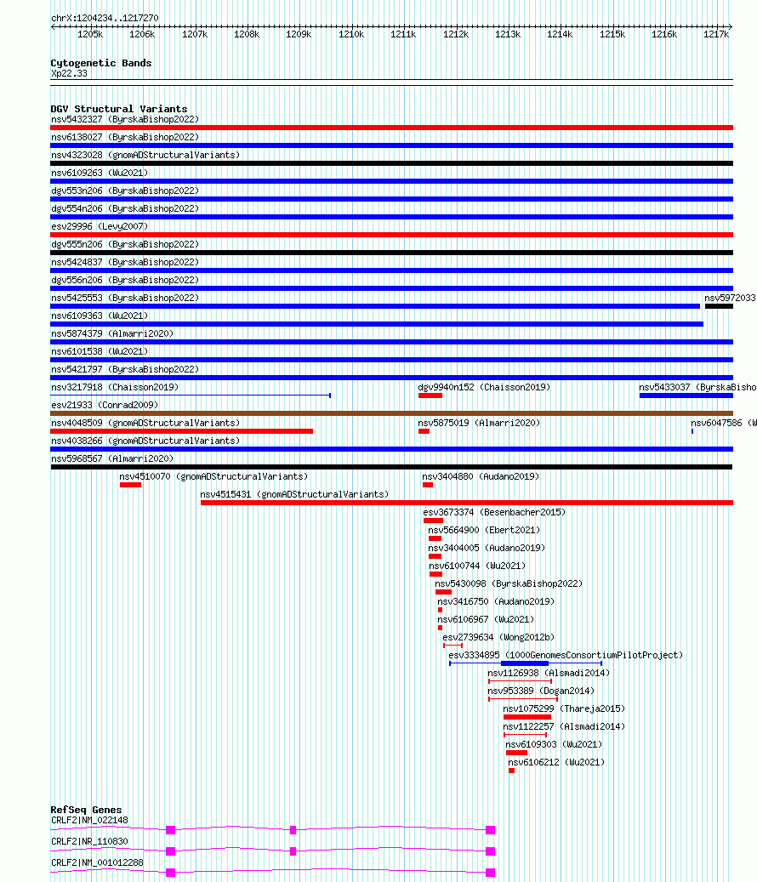Click the nsv3404005 (Audano2019) label
Image resolution: width=757 pixels, height=882 pixels.
coord(487,548)
